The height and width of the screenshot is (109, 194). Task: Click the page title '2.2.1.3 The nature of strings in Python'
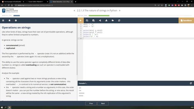(x=97, y=11)
